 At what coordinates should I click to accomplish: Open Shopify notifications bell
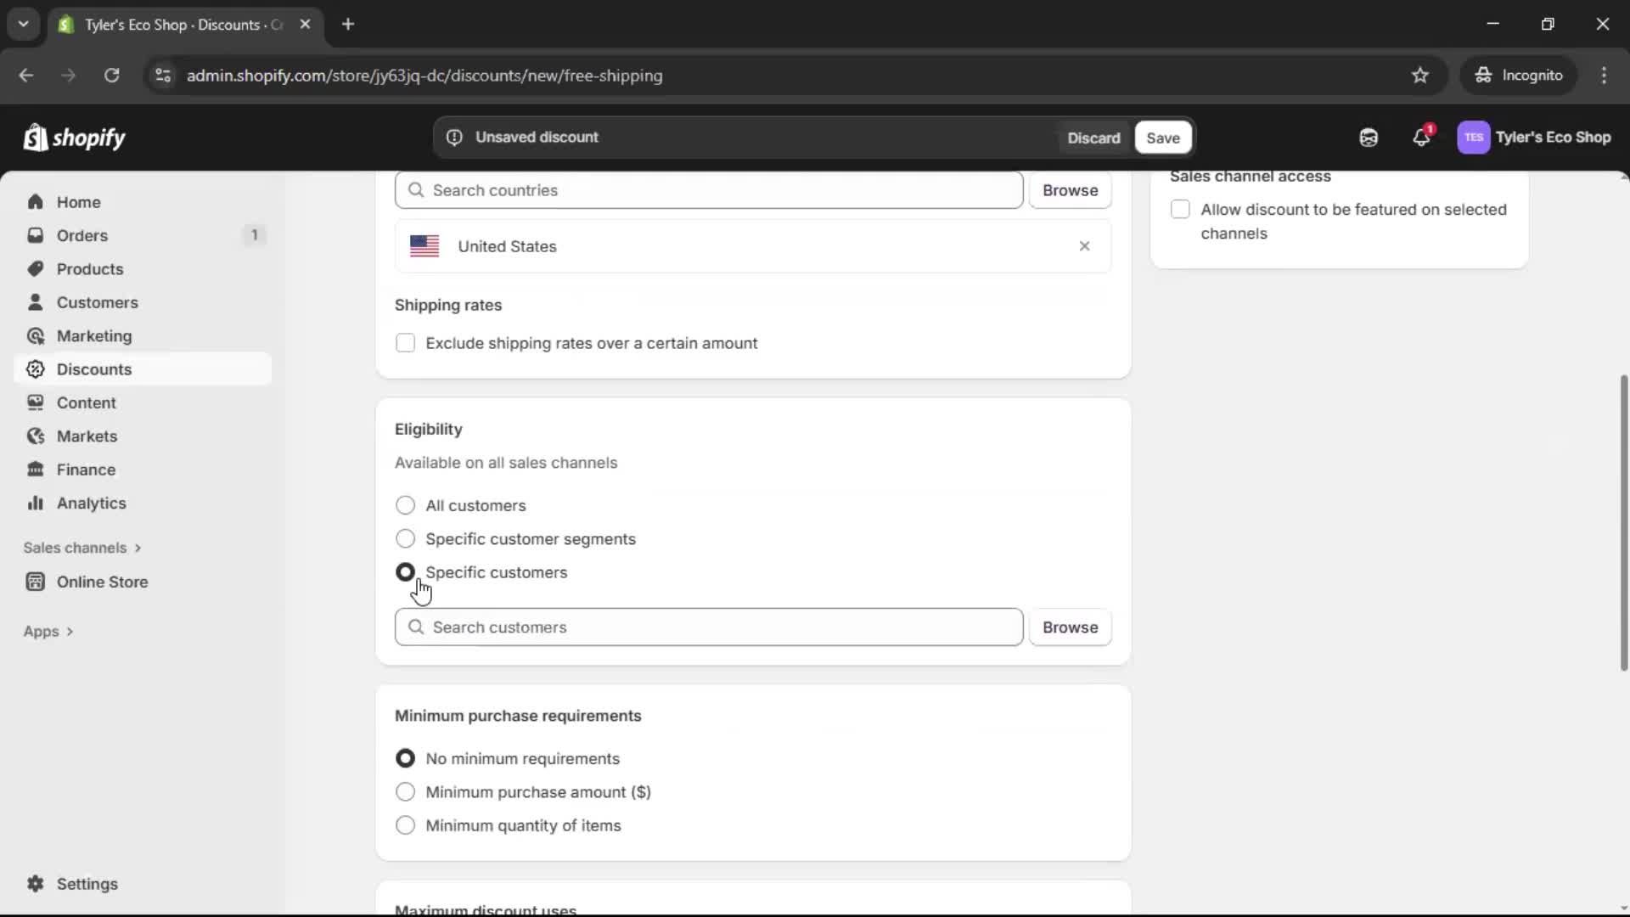(x=1422, y=137)
